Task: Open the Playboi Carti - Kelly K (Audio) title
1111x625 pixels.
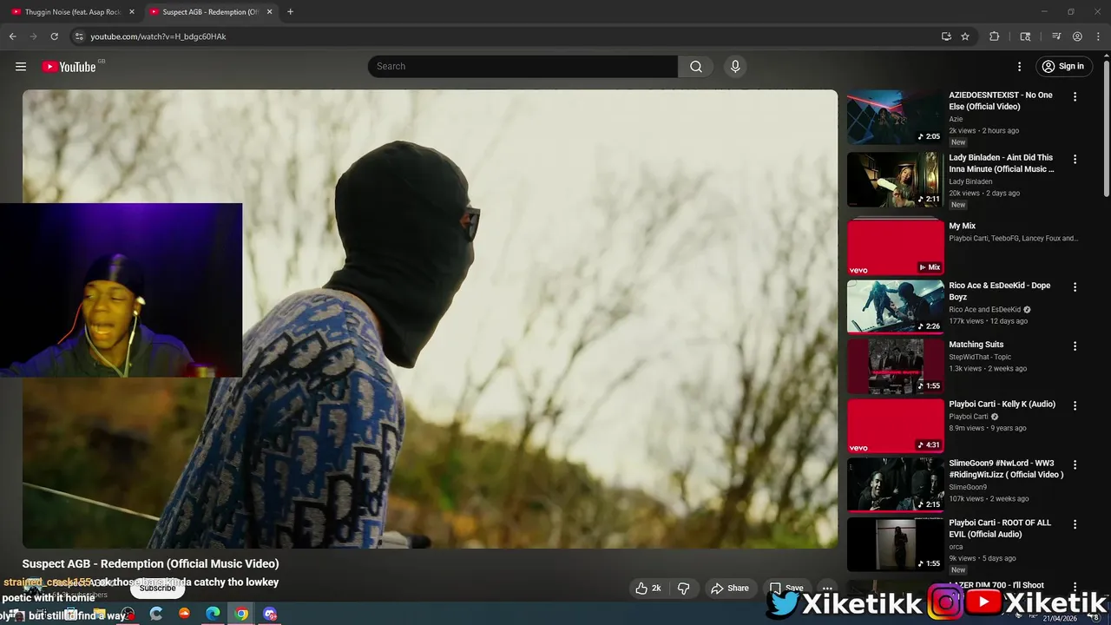Action: coord(1002,405)
